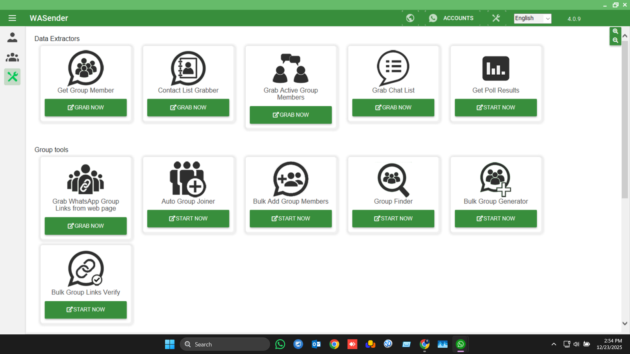Viewport: 630px width, 354px height.
Task: Click GRAB NOW under Contact List Grabber
Action: pos(188,107)
